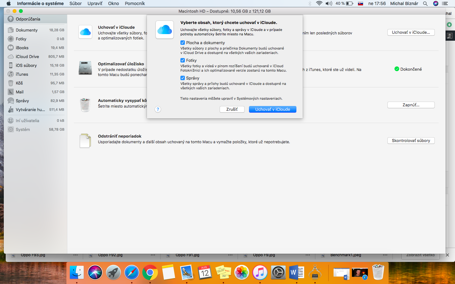Viewport: 455px width, 284px height.
Task: Click the iTunes music note icon in sidebar
Action: pyautogui.click(x=11, y=74)
